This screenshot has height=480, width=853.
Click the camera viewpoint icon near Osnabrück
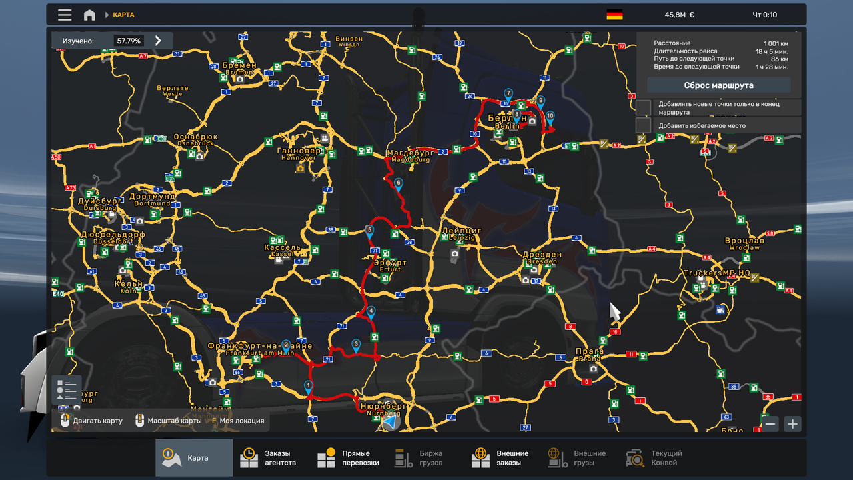(199, 157)
